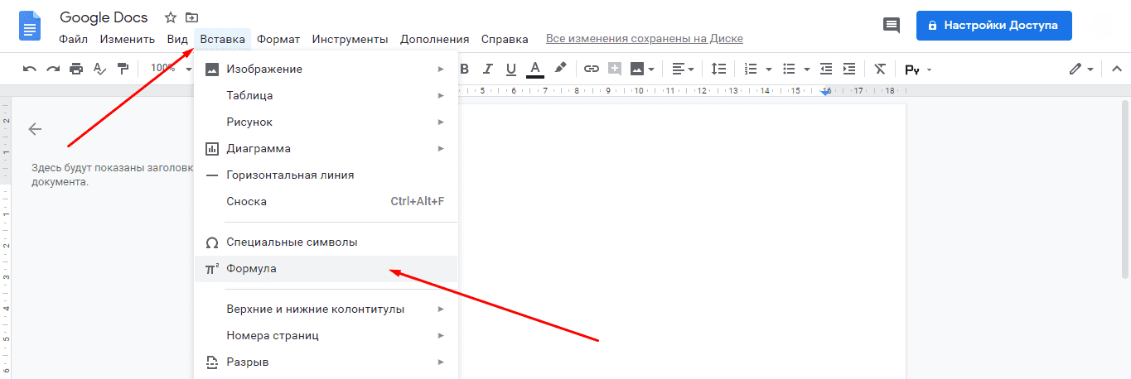Click the print icon in toolbar
Screen dimensions: 1131x379
pyautogui.click(x=76, y=69)
